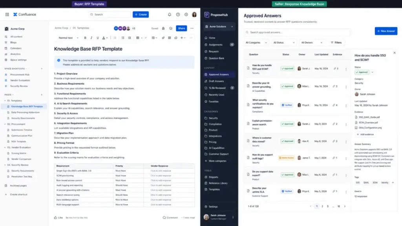
Task: Sort by Last Updated column header
Action: click(x=321, y=55)
